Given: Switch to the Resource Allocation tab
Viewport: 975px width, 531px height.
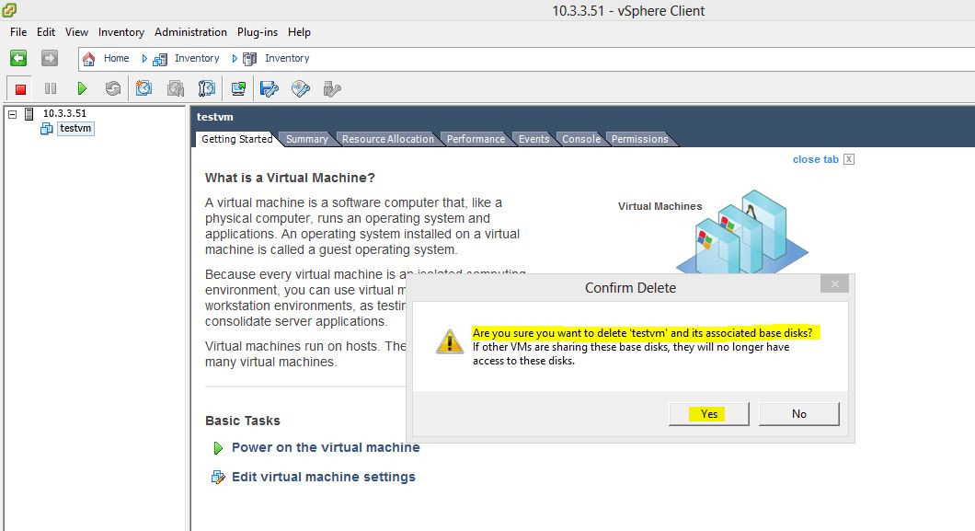Looking at the screenshot, I should (388, 139).
